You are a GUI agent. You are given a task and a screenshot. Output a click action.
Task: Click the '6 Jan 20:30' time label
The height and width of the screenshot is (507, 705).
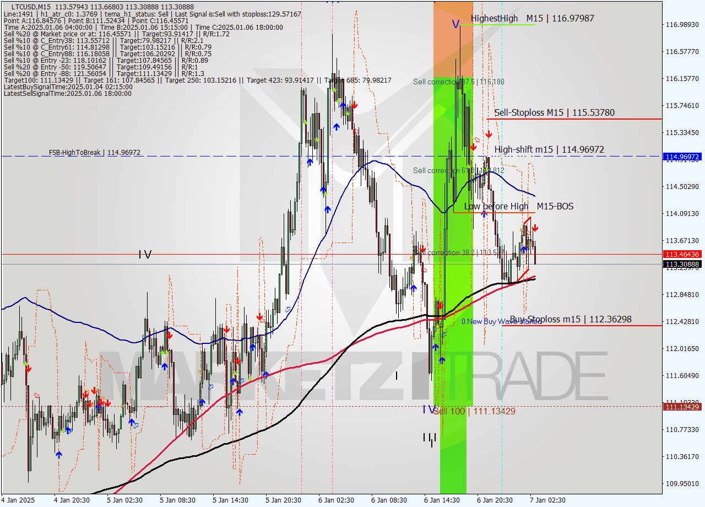pyautogui.click(x=495, y=500)
